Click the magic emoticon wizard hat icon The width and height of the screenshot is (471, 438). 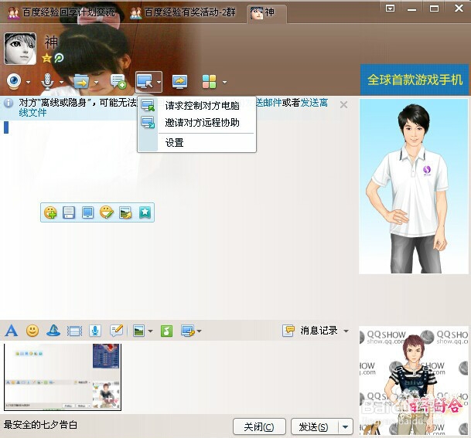coord(53,331)
